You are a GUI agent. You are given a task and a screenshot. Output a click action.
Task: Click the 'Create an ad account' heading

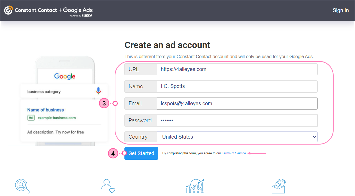click(167, 45)
